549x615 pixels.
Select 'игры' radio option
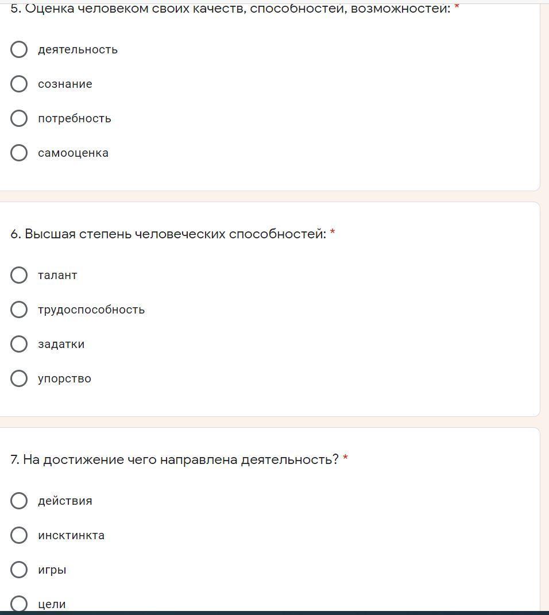19,570
